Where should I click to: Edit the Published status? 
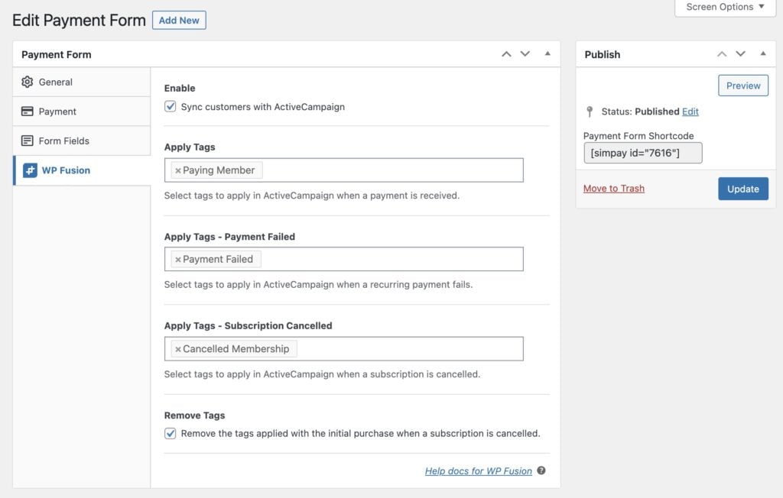coord(690,112)
